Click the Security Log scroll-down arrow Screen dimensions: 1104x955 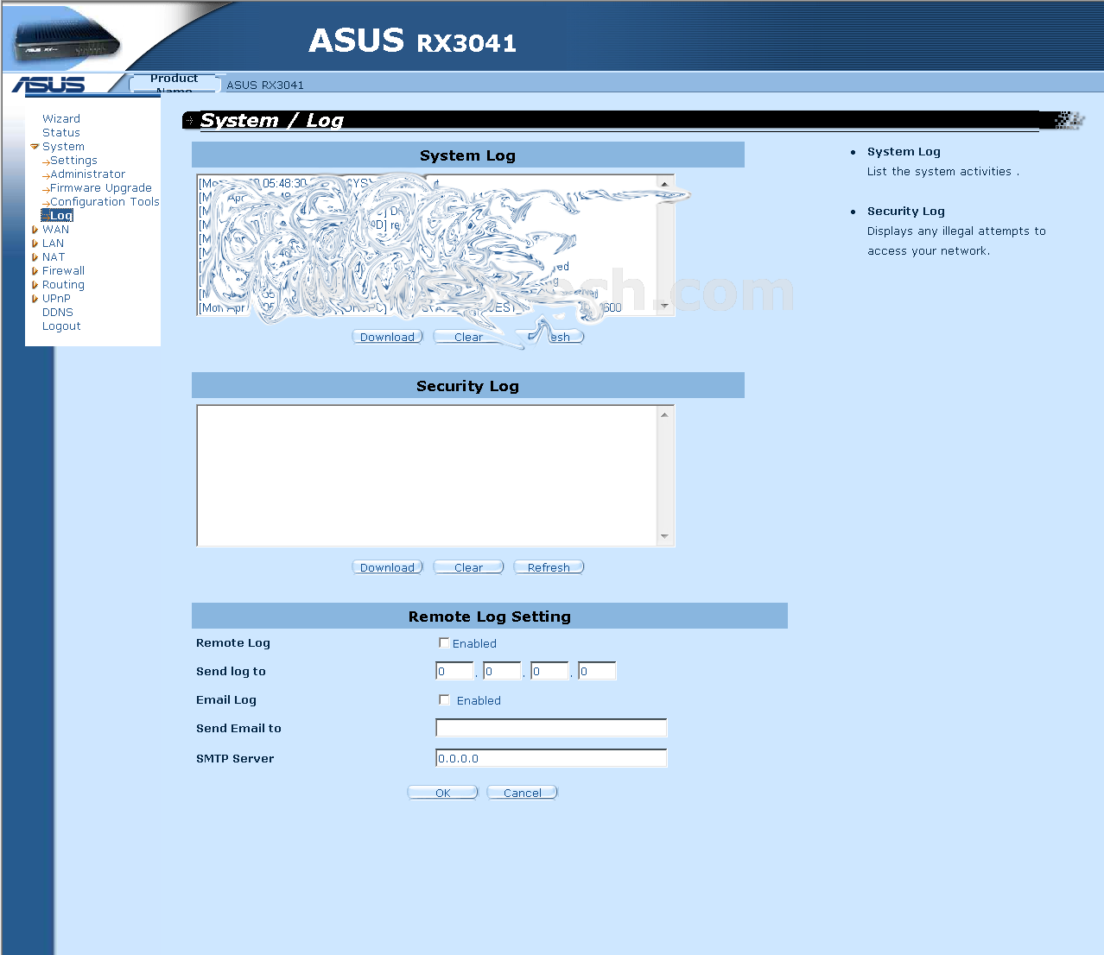pos(664,537)
